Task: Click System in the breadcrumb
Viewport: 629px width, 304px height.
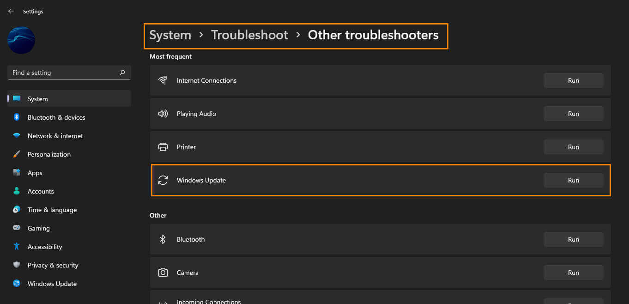Action: pyautogui.click(x=170, y=35)
